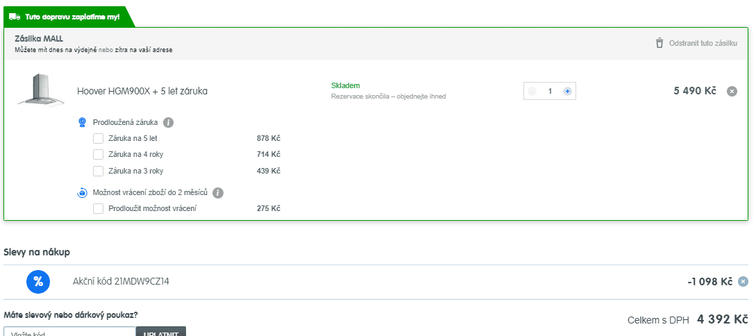
Task: Check Záruka na 3 roky option
Action: [x=99, y=171]
